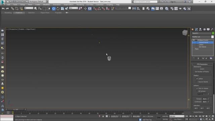
Task: Toggle the 3D Snaps button
Action: [x=95, y=8]
